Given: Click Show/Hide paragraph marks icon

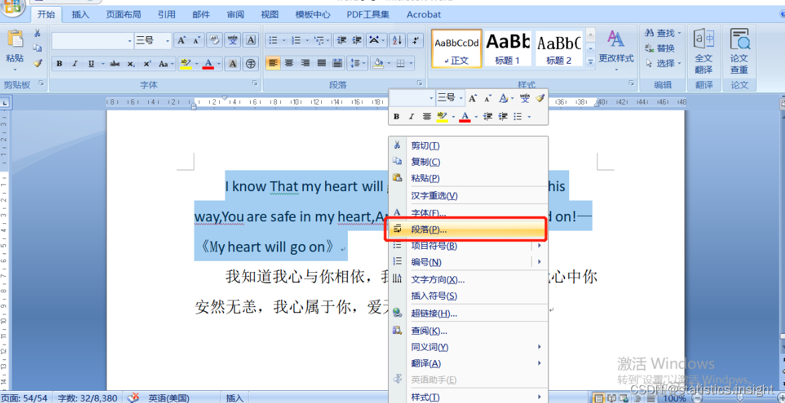Looking at the screenshot, I should 415,40.
